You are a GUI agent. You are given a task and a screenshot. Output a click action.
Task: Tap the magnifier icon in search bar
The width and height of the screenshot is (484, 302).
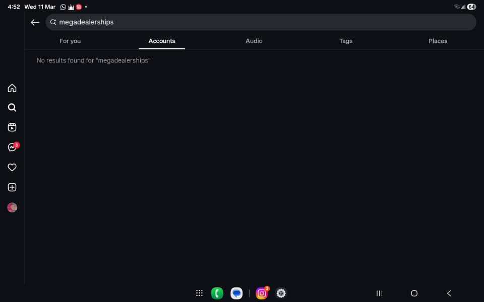click(53, 22)
